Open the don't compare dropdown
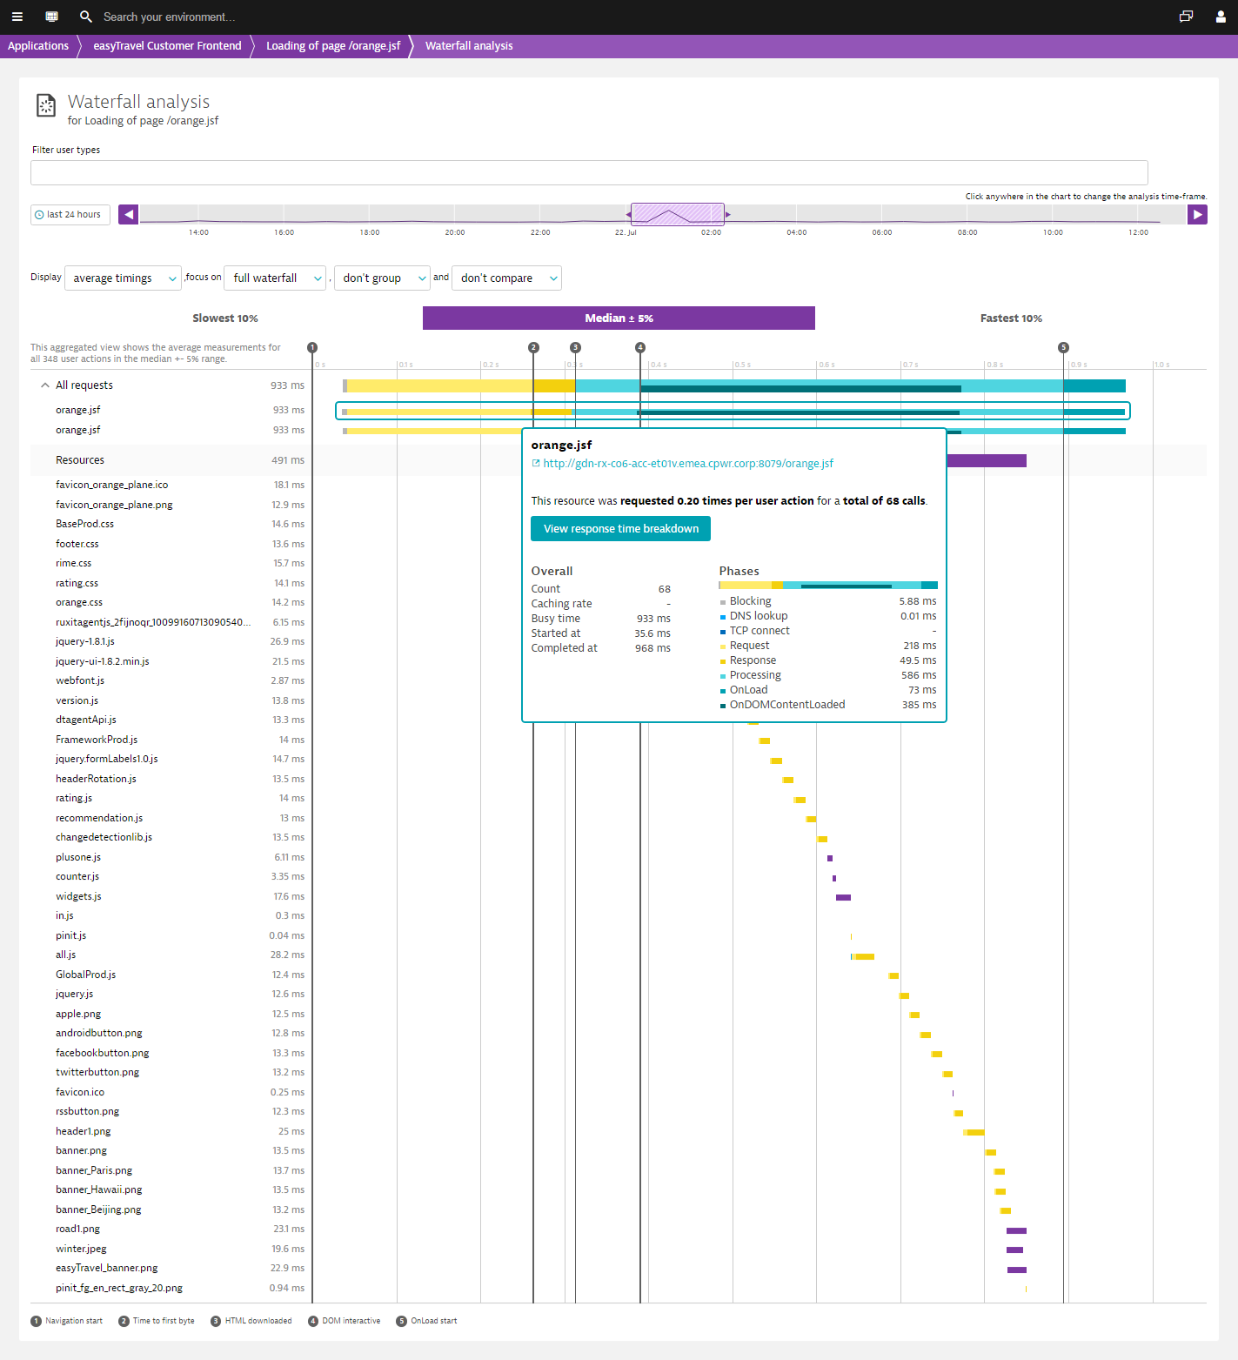 point(507,278)
